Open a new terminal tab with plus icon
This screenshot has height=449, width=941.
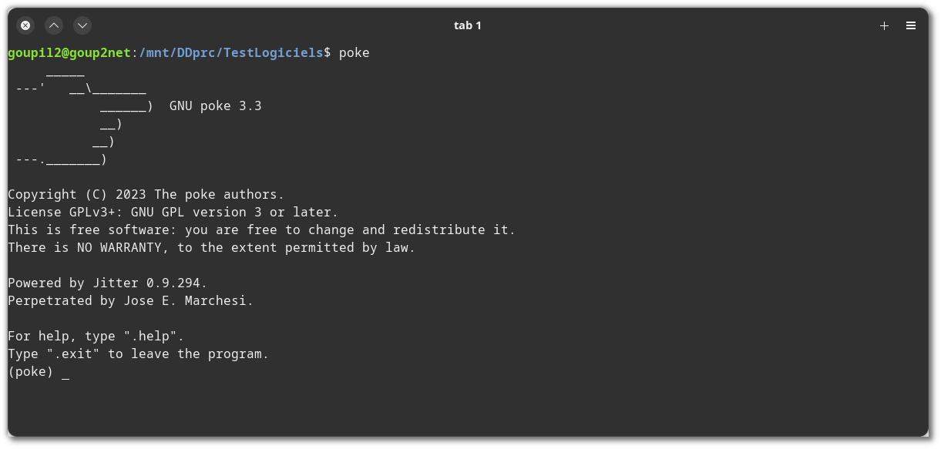(x=884, y=25)
